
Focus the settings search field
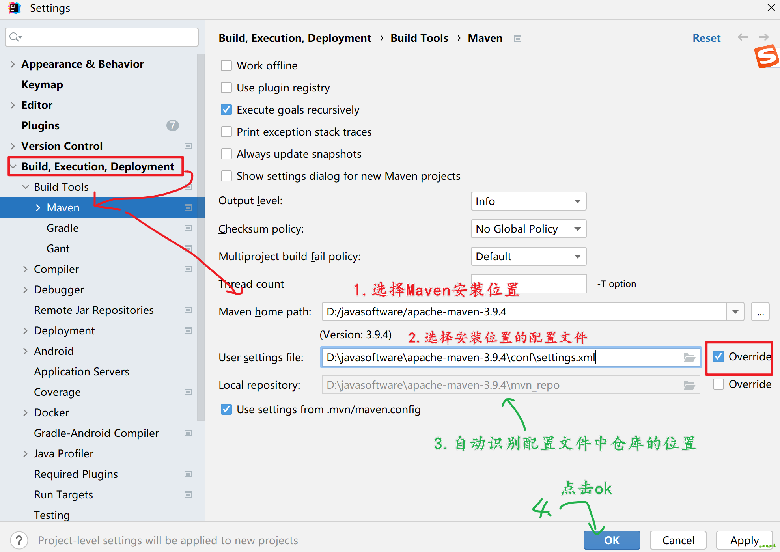pos(102,37)
